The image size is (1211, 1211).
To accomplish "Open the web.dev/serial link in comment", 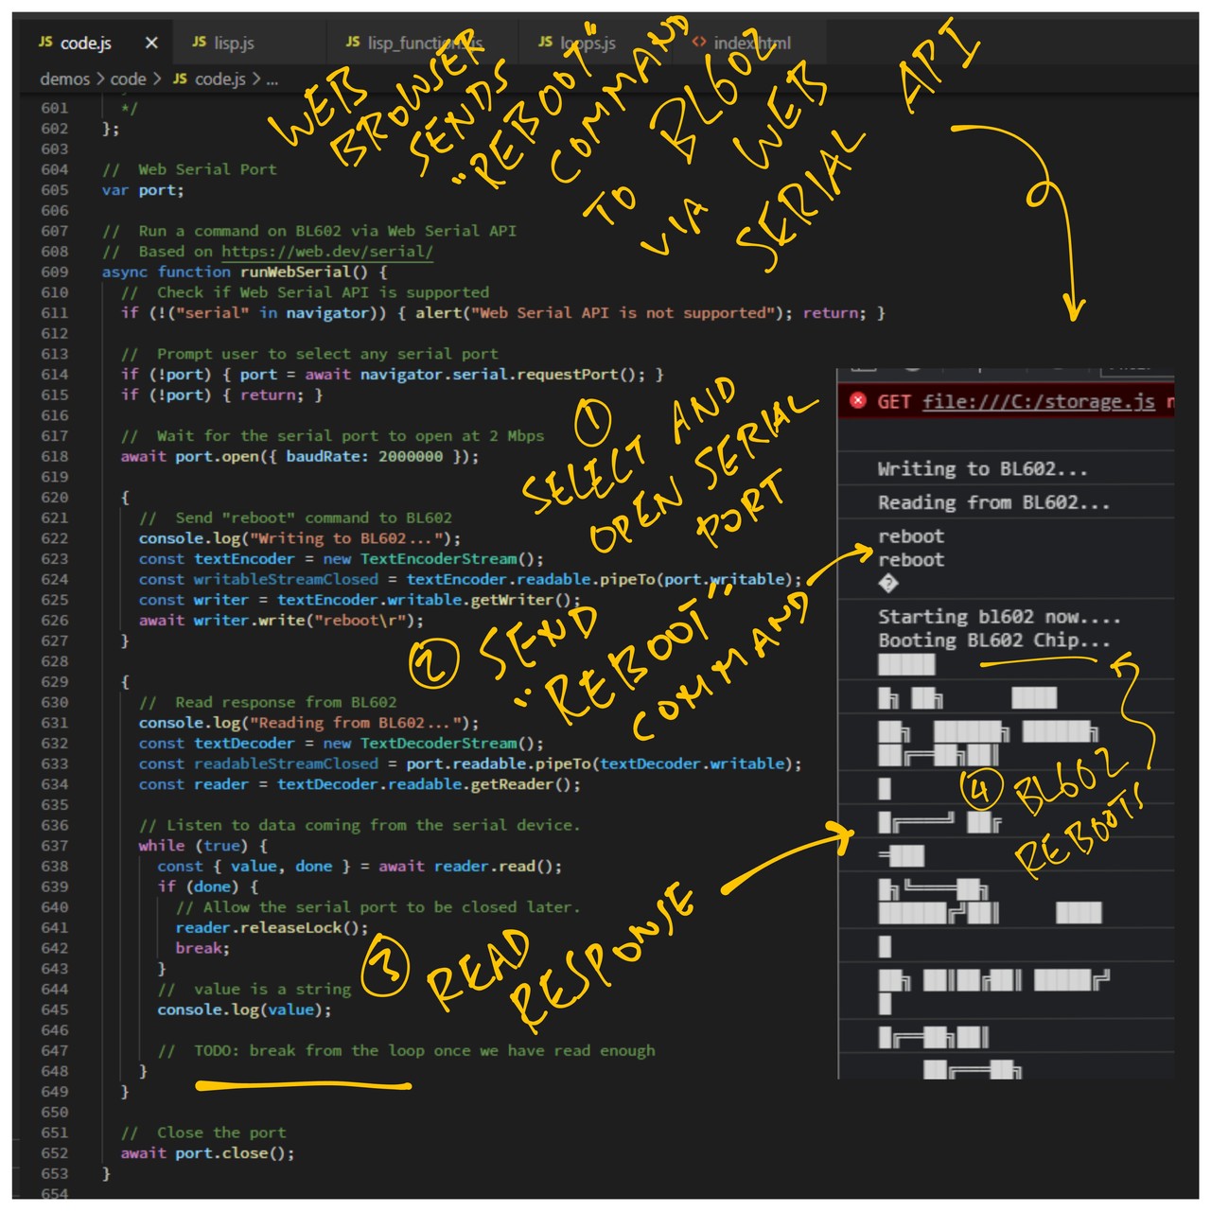I will click(327, 252).
